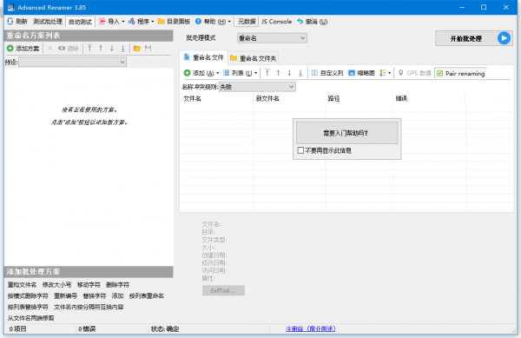
Task: Open the batch mode dropdown
Action: (272, 38)
